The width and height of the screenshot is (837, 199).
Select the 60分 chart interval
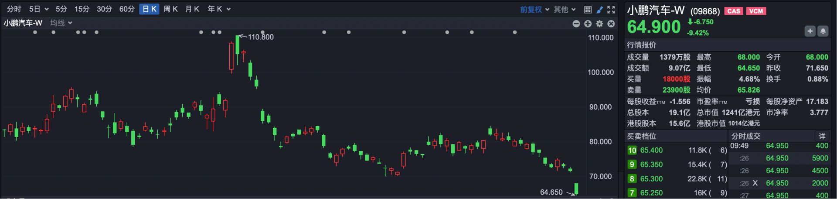(127, 9)
